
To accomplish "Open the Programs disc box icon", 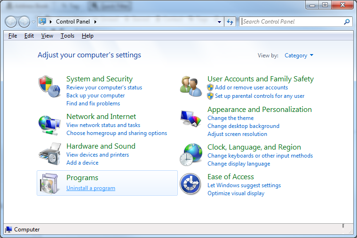I will pos(49,183).
